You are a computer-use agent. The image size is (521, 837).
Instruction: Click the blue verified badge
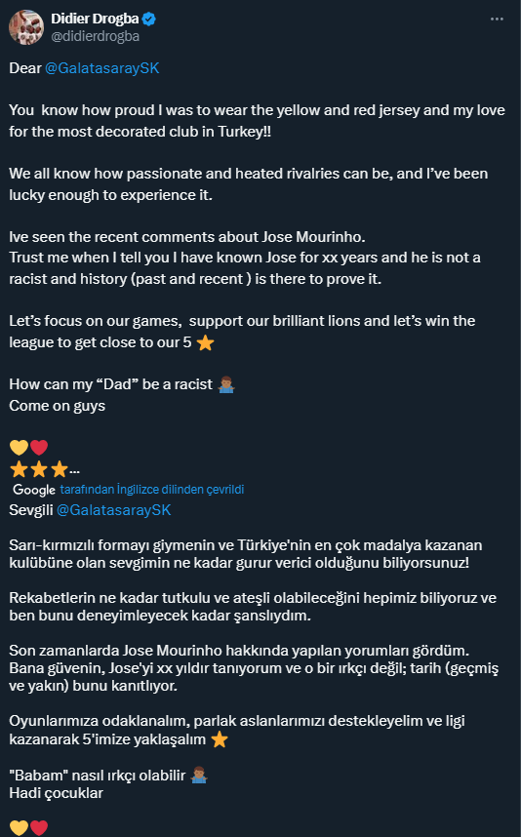pos(149,20)
